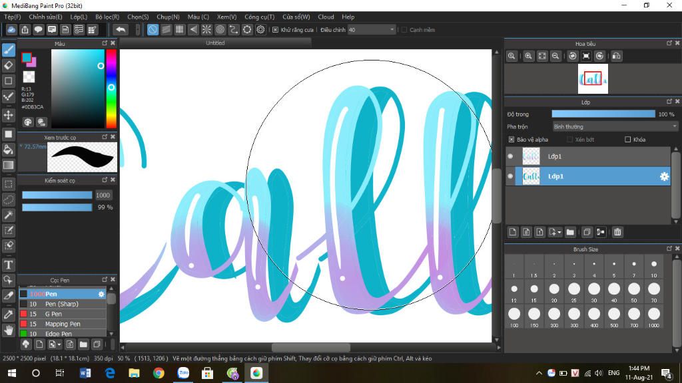682x383 pixels.
Task: Open Google Chrome from taskbar
Action: [x=159, y=373]
